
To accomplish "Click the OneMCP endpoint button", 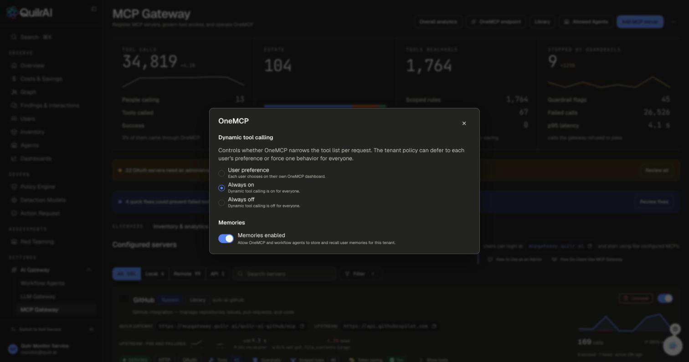I will pos(496,22).
